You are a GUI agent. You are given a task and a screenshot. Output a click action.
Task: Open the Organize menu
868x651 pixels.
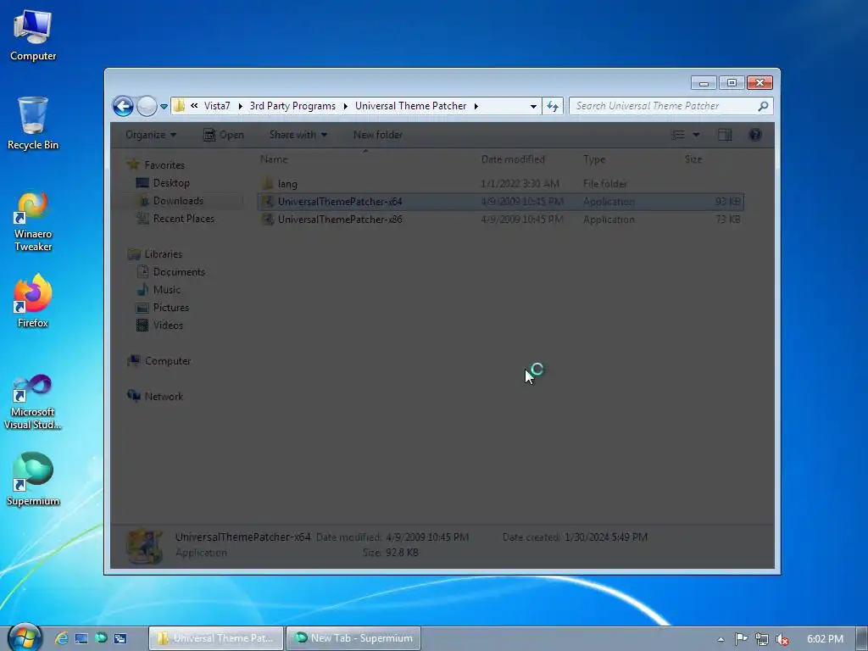tap(151, 135)
